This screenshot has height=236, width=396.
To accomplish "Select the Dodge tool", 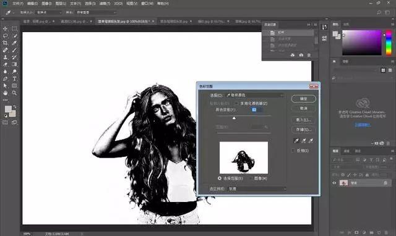I will click(x=14, y=72).
